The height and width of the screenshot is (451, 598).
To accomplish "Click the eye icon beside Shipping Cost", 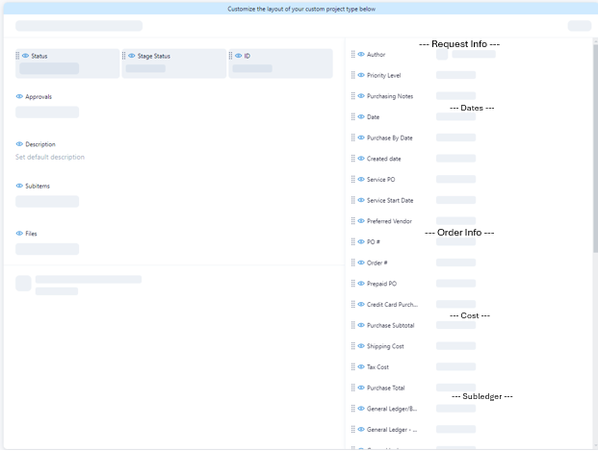I will point(361,346).
